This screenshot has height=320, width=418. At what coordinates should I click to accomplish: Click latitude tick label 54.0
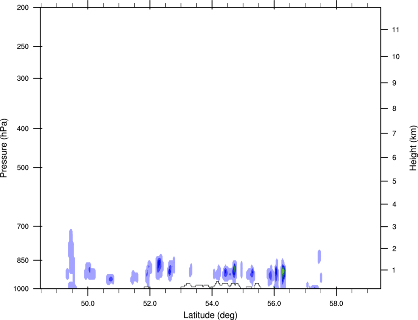click(x=212, y=304)
